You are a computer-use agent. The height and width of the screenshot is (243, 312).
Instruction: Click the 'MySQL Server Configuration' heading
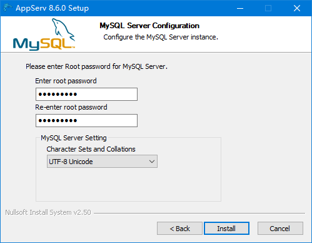point(149,26)
